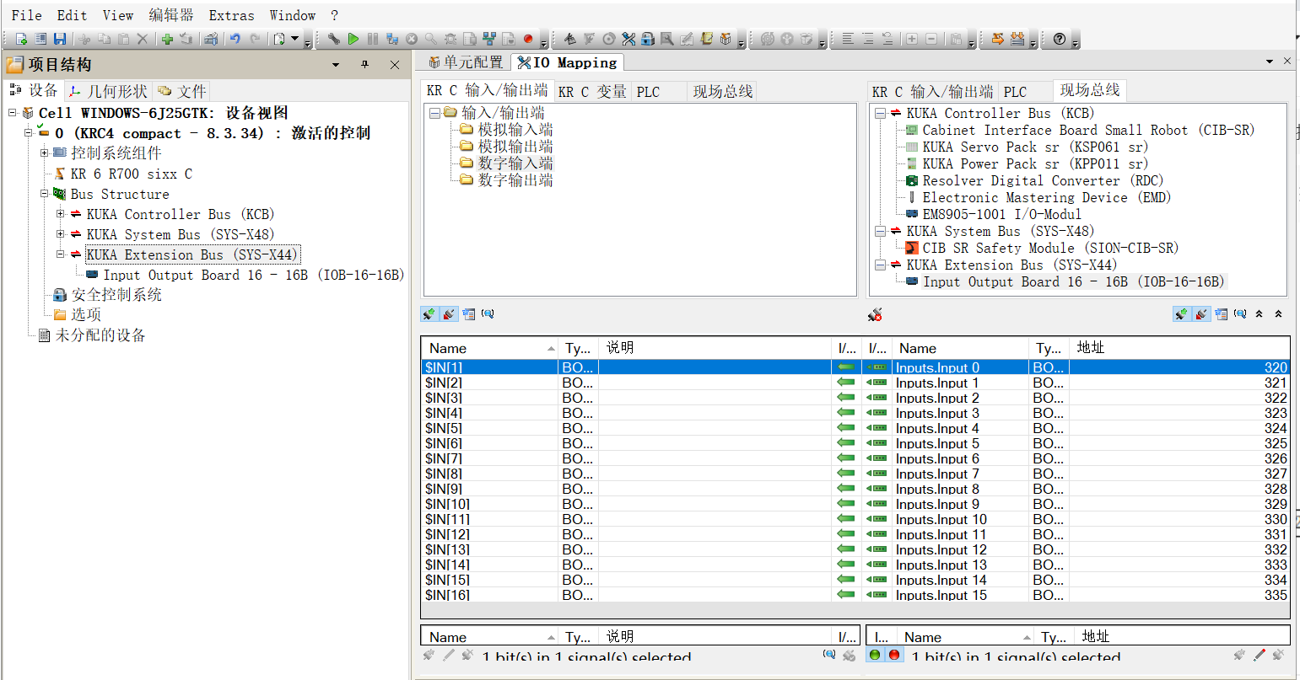Toggle the pin on the 项目结构 panel
1300x680 pixels.
click(x=365, y=65)
